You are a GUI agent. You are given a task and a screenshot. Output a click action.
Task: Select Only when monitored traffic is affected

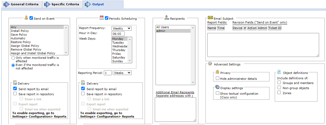tap(13, 58)
